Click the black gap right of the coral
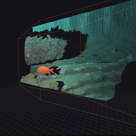The height and width of the screenshot is (136, 136). pos(61,86)
